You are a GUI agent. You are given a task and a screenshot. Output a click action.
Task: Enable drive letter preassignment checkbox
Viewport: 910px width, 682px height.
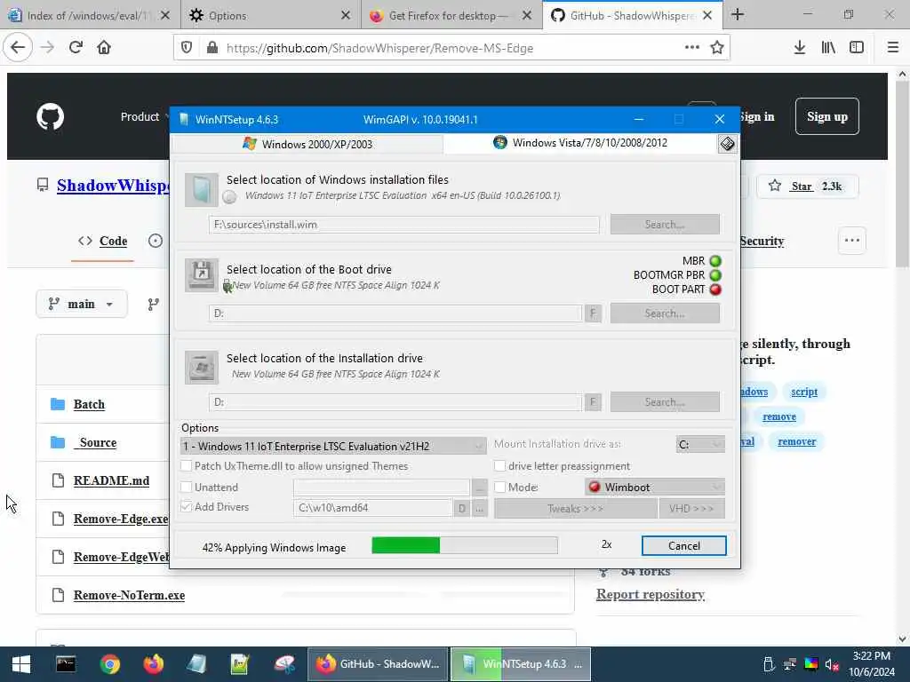[x=499, y=465]
